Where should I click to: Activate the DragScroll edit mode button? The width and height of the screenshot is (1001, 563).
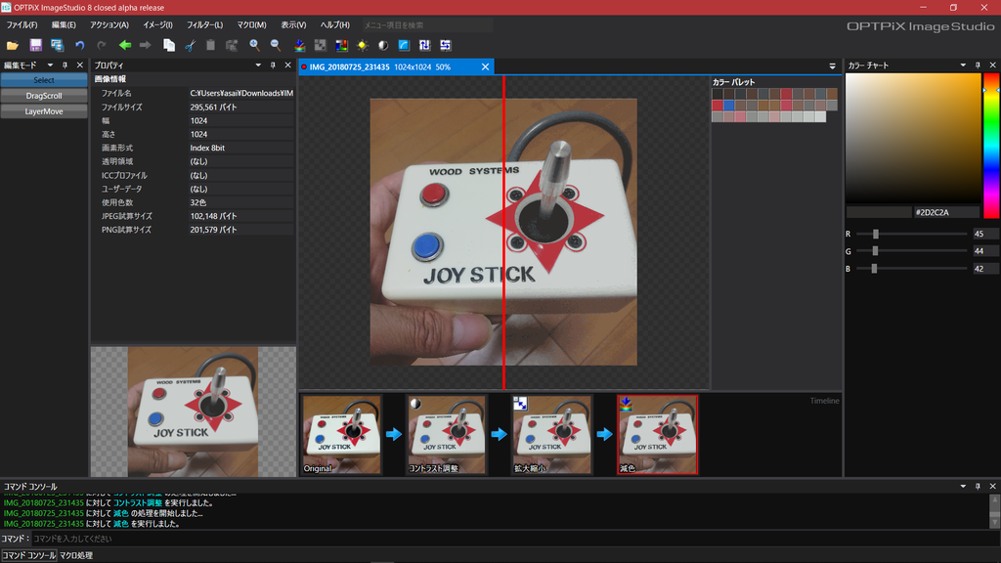44,96
